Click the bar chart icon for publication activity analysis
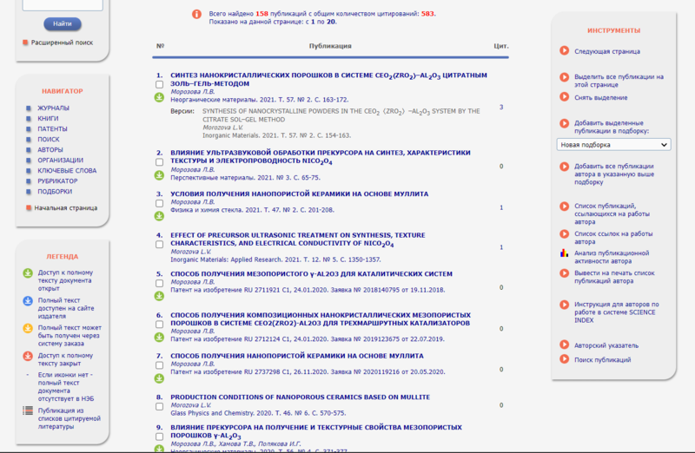The image size is (695, 453). point(565,253)
